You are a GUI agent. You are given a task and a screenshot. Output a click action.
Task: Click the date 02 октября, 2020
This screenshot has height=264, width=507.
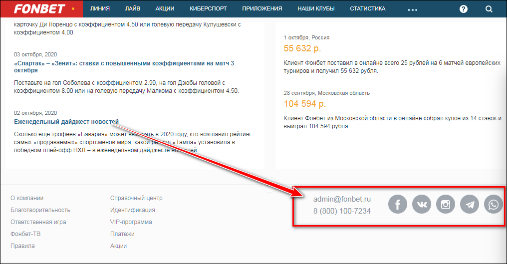(x=35, y=113)
